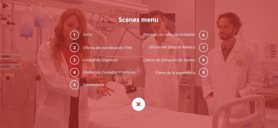Viewport: 278px width, 128px height.
Task: Select Centro de Donación de Tejidos
Action: (x=169, y=60)
